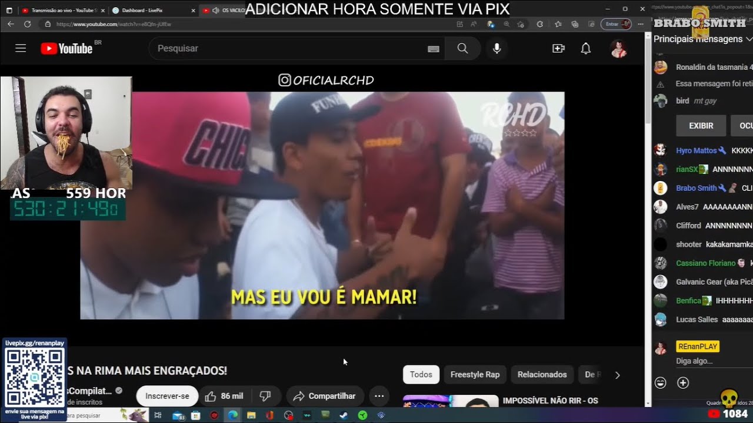Open the YouTube hamburger guide menu

coord(21,48)
